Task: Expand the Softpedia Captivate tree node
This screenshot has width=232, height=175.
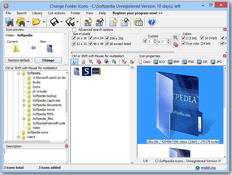Action: coord(24,100)
